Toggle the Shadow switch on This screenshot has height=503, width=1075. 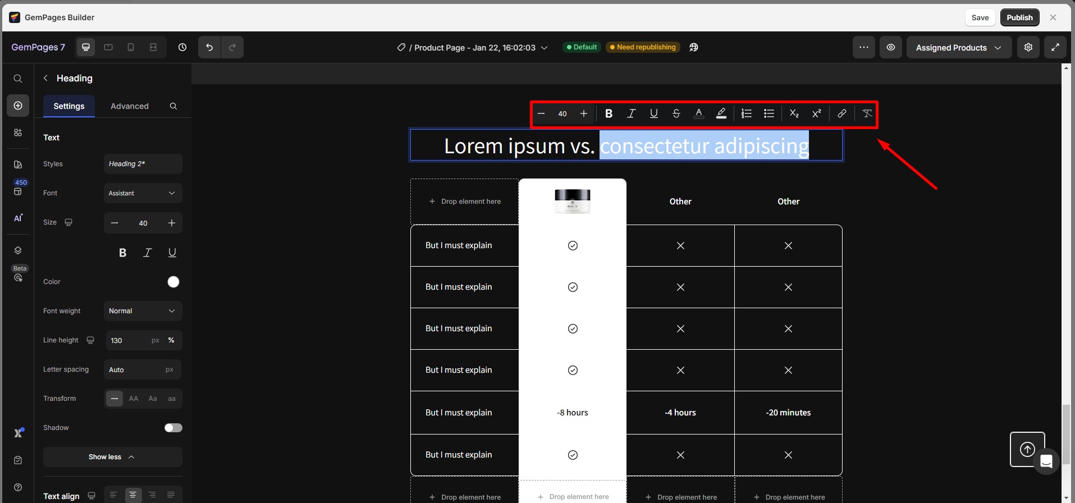click(173, 428)
